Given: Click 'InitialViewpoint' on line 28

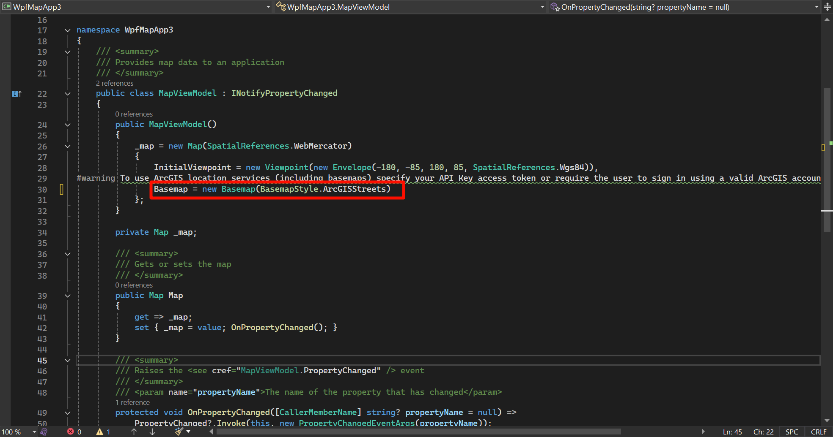Looking at the screenshot, I should click(192, 167).
